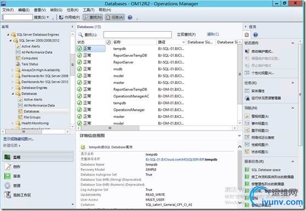Open Active Alerts under SQL Server 2005/2008/2012
Viewport: 306px width, 211px height.
tap(31, 46)
